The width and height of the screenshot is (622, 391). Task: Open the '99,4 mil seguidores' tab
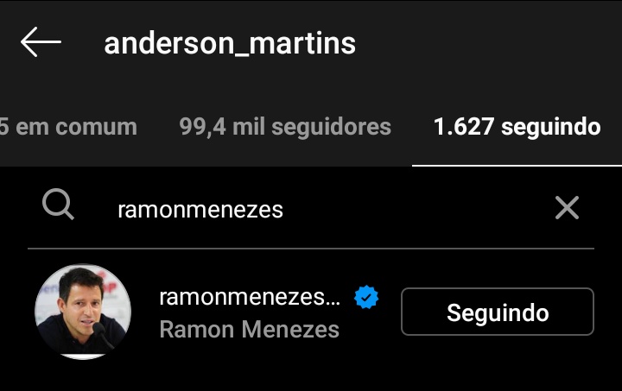[x=285, y=127]
